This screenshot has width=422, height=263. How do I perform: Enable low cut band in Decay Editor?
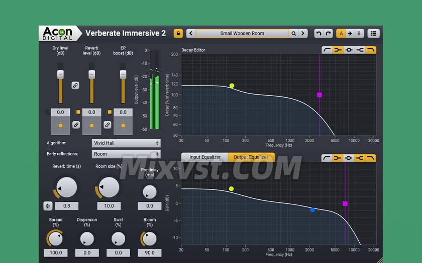[327, 50]
